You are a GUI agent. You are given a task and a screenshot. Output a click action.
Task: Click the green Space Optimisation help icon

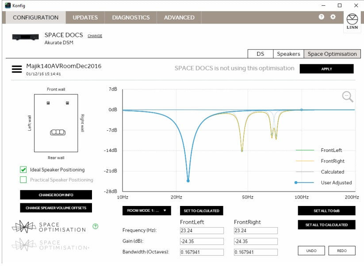tap(96, 226)
